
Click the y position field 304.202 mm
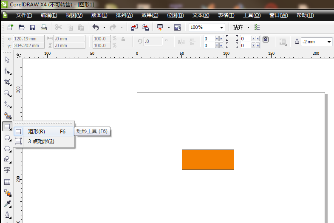28,45
